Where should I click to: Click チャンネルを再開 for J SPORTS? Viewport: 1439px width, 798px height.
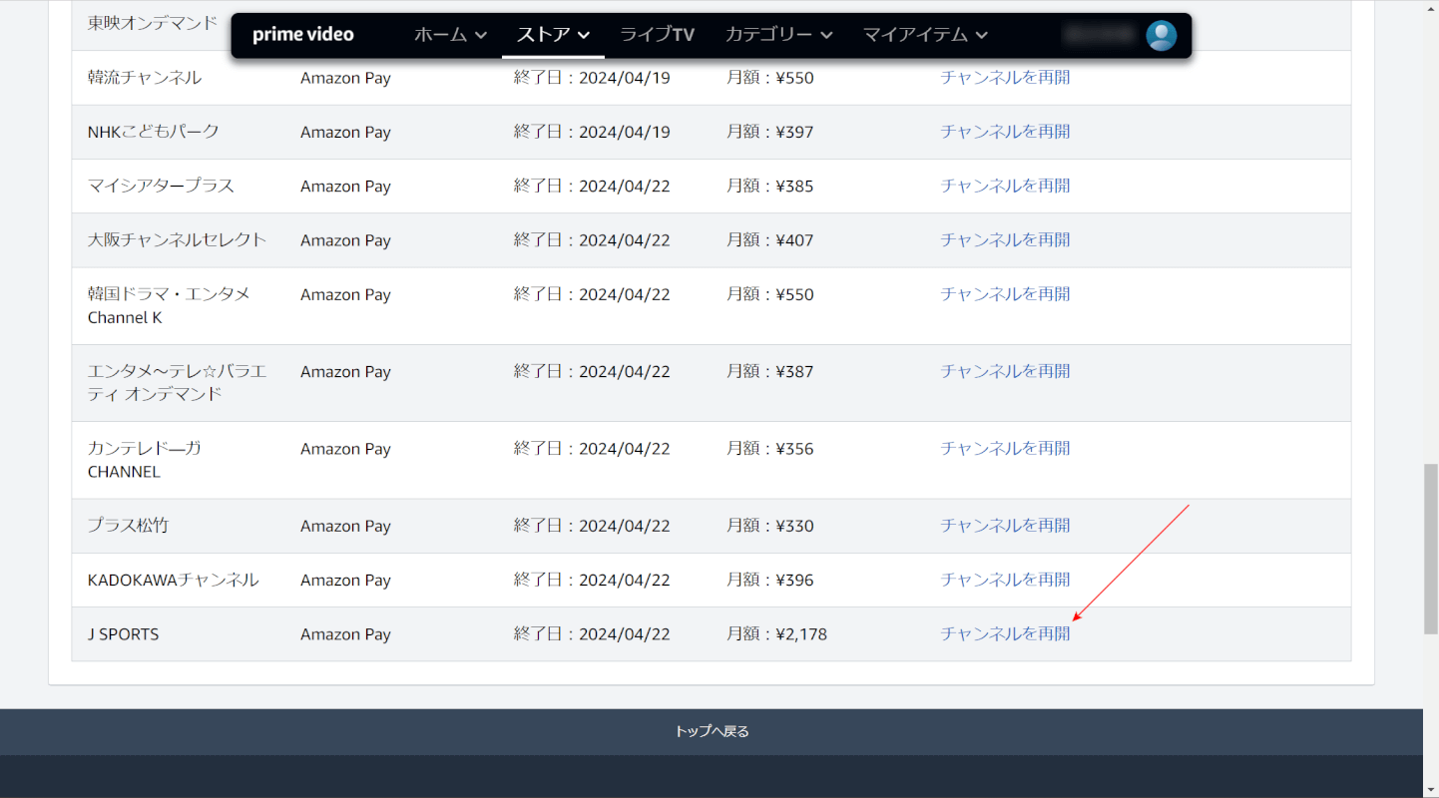[1005, 633]
